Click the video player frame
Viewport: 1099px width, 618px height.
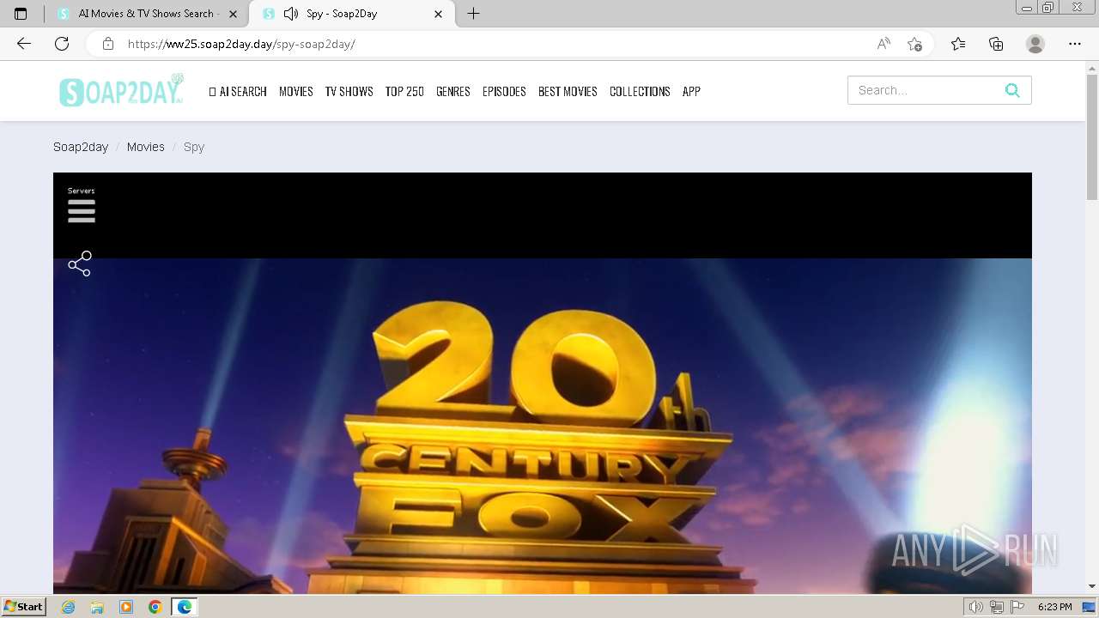click(543, 383)
